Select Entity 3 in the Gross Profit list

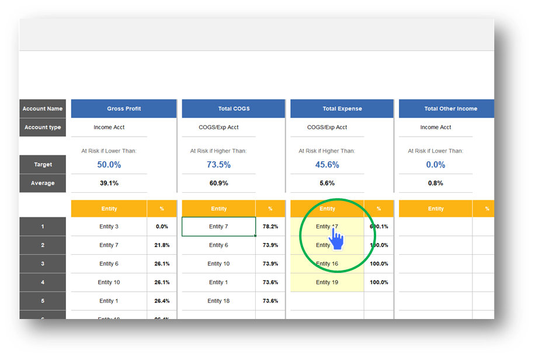pos(109,227)
